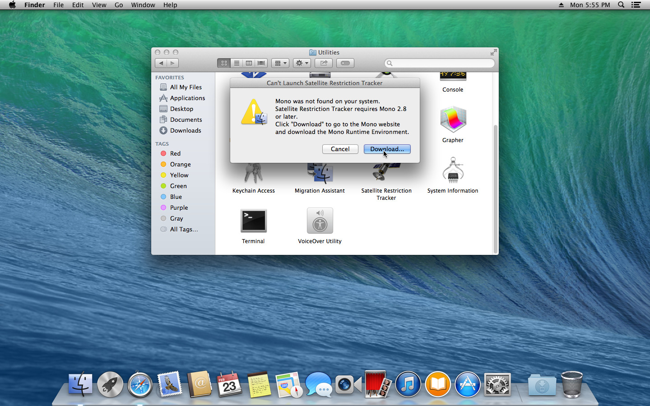
Task: Open the Arrange items dropdown
Action: [280, 63]
